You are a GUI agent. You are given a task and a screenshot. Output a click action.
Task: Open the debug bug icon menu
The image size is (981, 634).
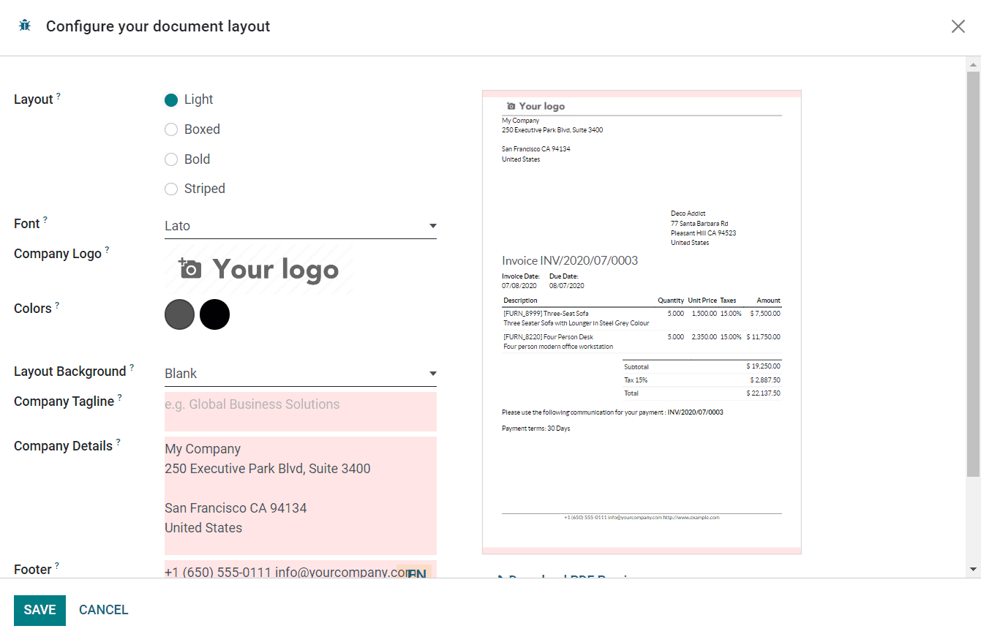click(x=25, y=26)
